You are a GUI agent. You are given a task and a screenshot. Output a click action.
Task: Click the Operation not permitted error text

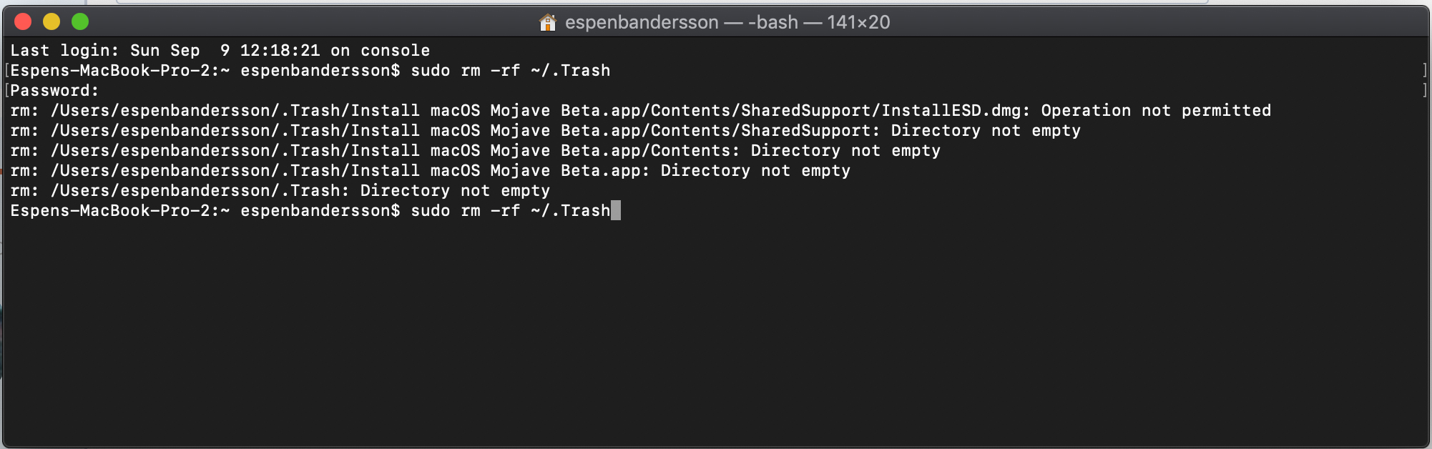[1156, 110]
